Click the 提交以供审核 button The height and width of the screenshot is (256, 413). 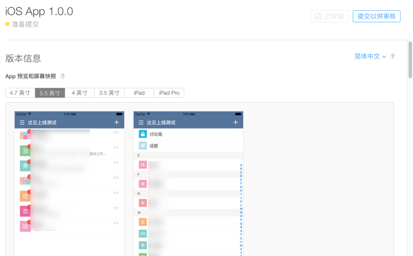376,17
